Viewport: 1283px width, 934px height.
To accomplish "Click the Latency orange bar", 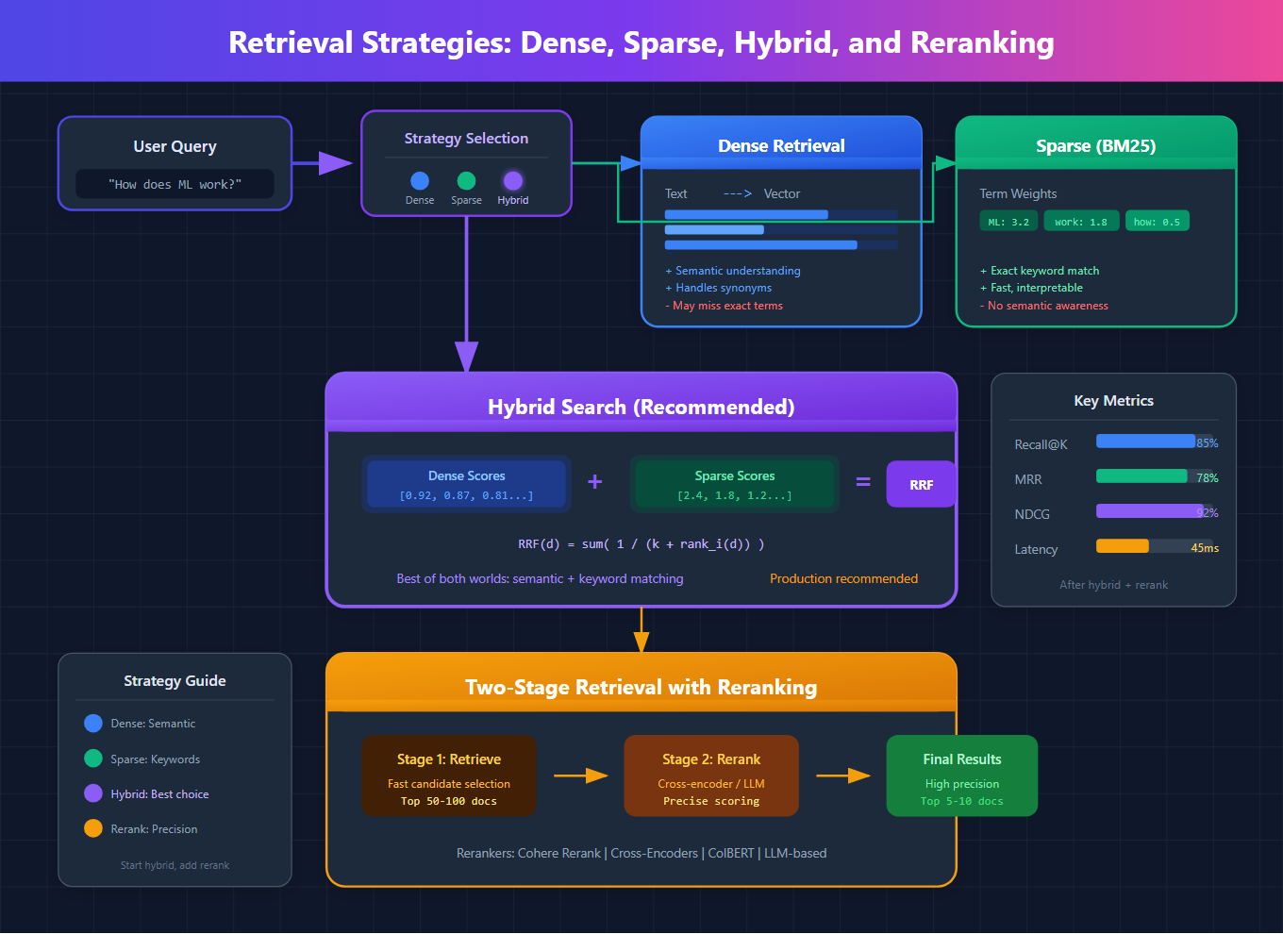I will [x=1123, y=546].
